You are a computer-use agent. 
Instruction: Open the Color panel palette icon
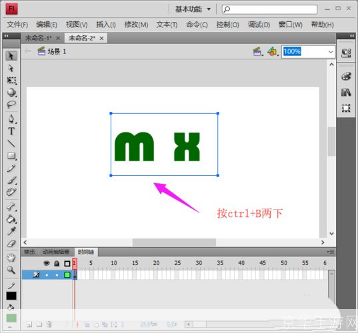click(x=346, y=77)
